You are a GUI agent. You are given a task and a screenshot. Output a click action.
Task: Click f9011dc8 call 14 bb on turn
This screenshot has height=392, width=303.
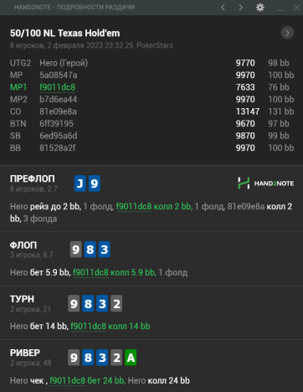coord(110,326)
